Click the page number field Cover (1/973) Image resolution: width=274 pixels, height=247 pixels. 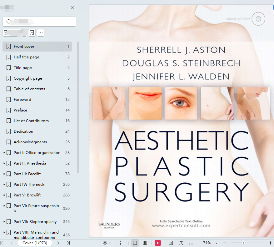coord(35,243)
